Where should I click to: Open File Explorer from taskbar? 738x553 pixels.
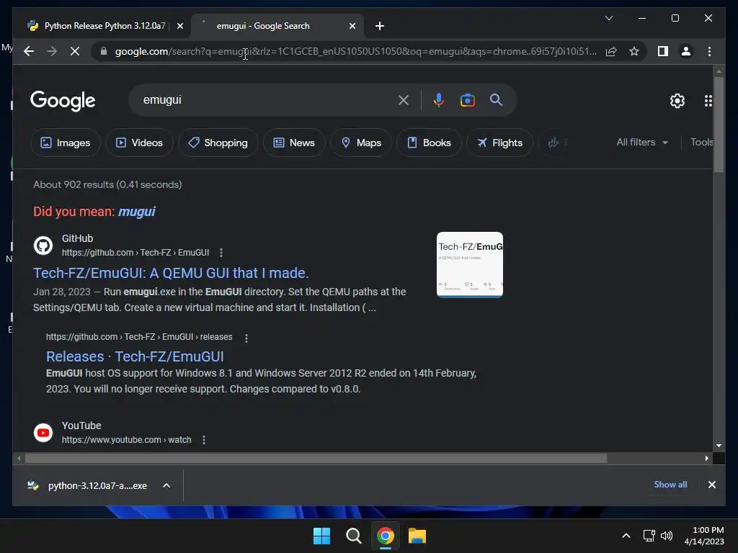417,536
